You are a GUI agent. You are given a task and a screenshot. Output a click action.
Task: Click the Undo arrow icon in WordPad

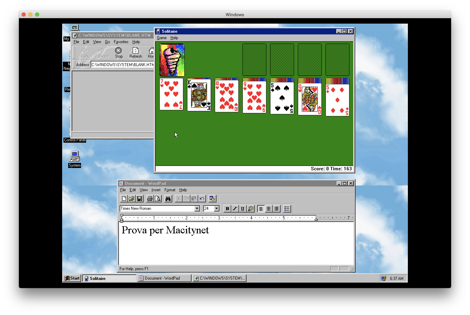202,199
